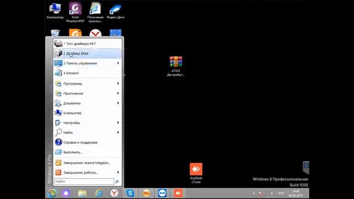Expand the Документы submenu arrow
The image size is (354, 199).
(118, 103)
